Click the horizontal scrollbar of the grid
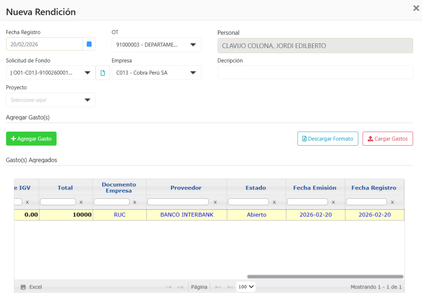 pyautogui.click(x=325, y=276)
